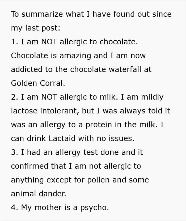Click the text "animal dander."
Viewport: 186px width, 221px height.
tap(38, 194)
